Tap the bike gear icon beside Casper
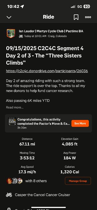Screen dimensions: 97x210 tap(9, 195)
